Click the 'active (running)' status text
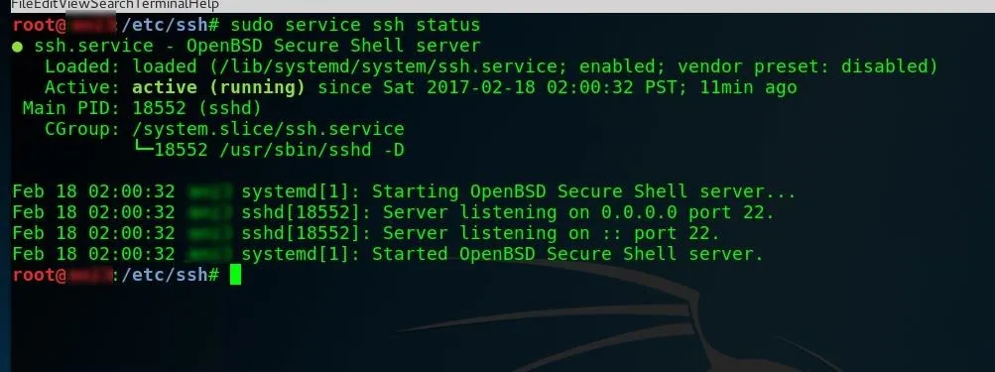The image size is (995, 372). click(x=218, y=87)
